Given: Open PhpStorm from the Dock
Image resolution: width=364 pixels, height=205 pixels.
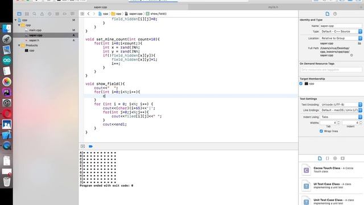Looking at the screenshot, I should [7, 92].
